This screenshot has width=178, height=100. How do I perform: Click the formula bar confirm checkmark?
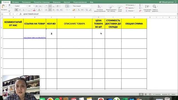(17, 14)
